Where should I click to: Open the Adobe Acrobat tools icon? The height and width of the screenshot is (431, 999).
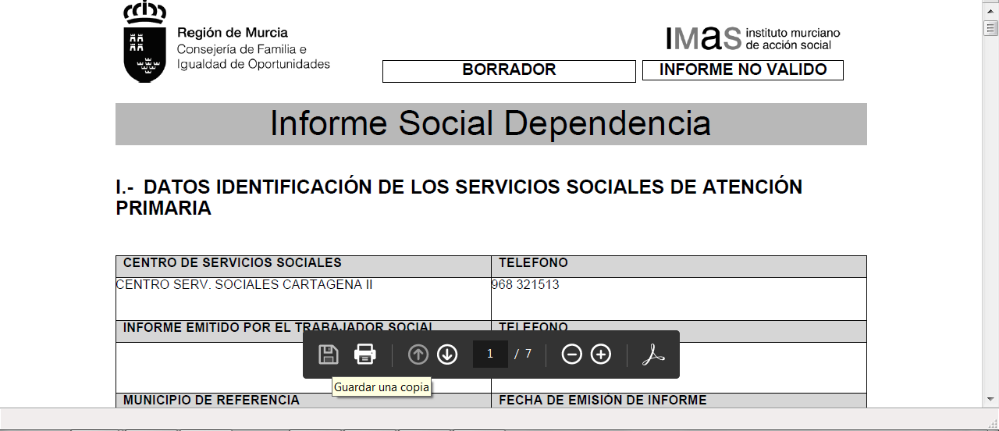click(653, 354)
